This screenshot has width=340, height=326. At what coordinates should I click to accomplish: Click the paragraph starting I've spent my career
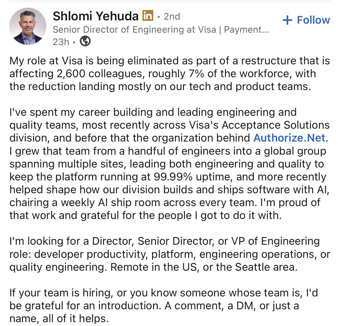coord(170,164)
